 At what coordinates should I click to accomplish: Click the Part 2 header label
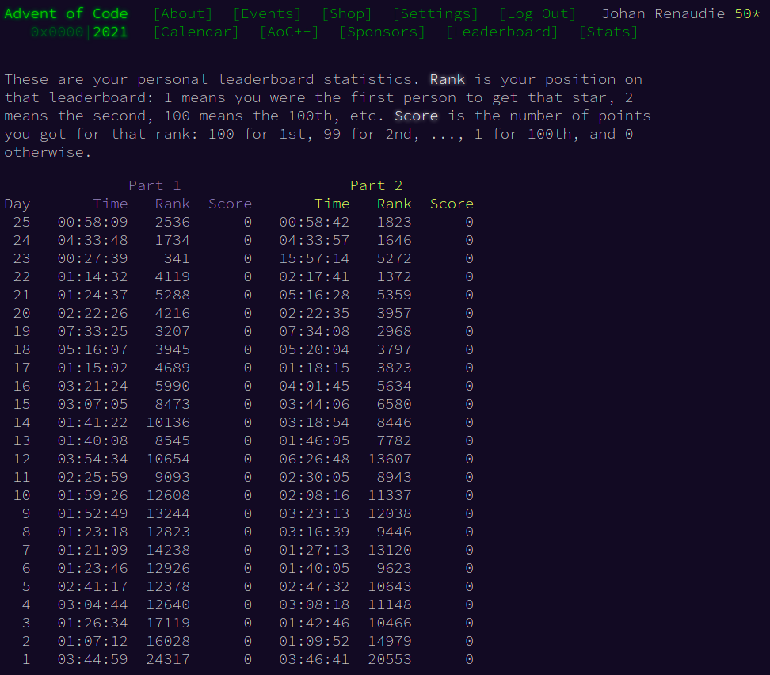pyautogui.click(x=376, y=185)
